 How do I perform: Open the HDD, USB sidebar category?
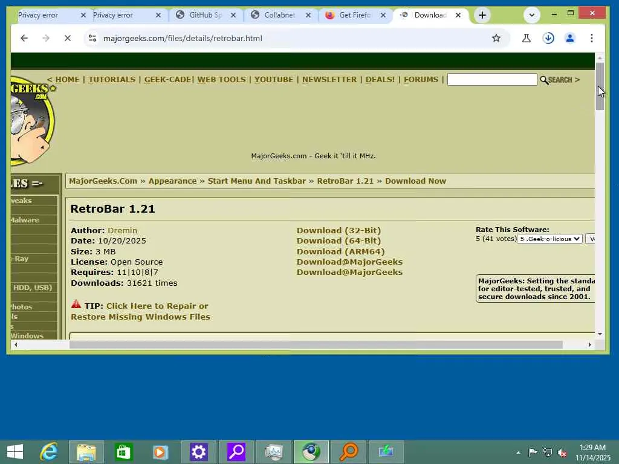coord(33,288)
